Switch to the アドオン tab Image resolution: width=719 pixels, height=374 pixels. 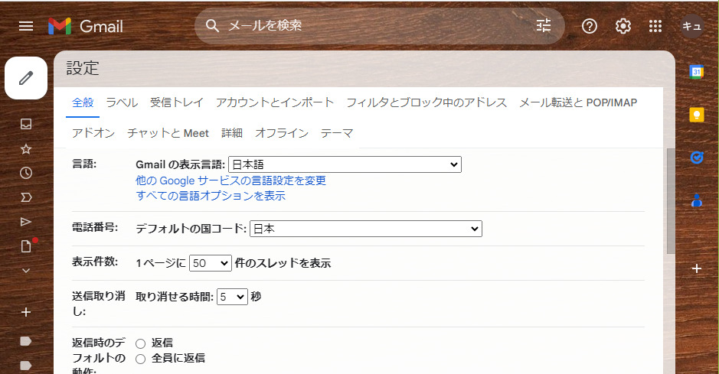coord(93,133)
